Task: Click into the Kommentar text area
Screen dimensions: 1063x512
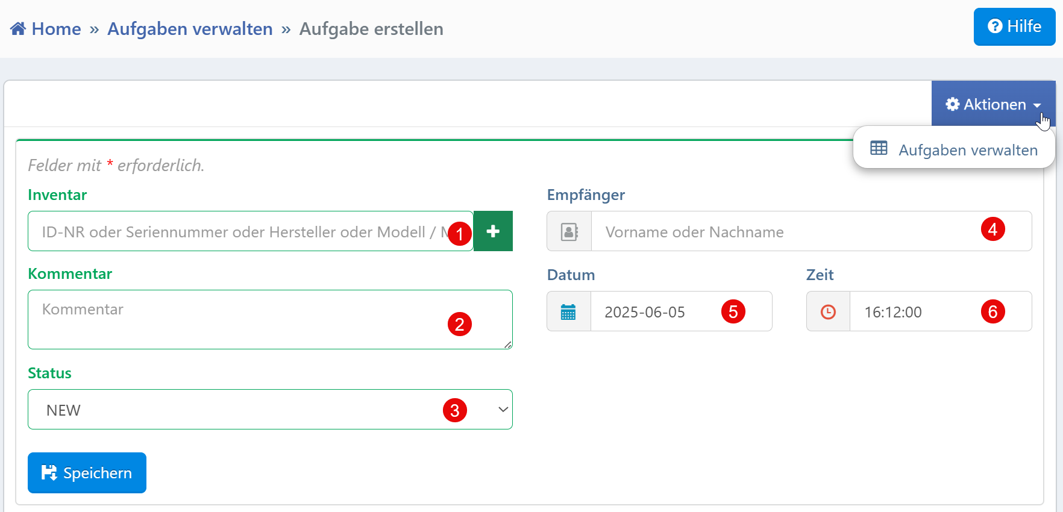Action: 241,320
